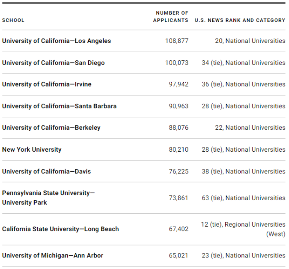Viewport: 289px width, 269px height.
Task: Open University of Michigan—Ann Arbor link
Action: [53, 256]
